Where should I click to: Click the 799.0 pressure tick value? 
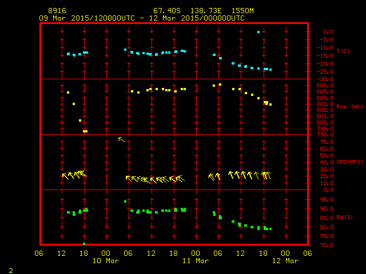point(325,129)
